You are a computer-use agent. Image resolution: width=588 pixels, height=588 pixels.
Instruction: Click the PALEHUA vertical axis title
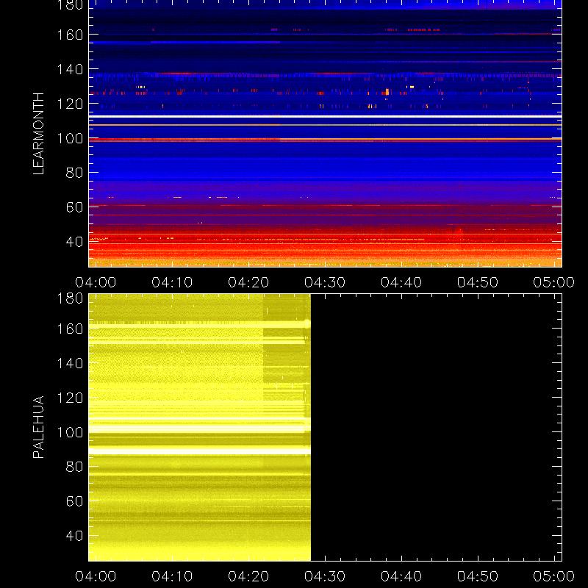[x=38, y=427]
